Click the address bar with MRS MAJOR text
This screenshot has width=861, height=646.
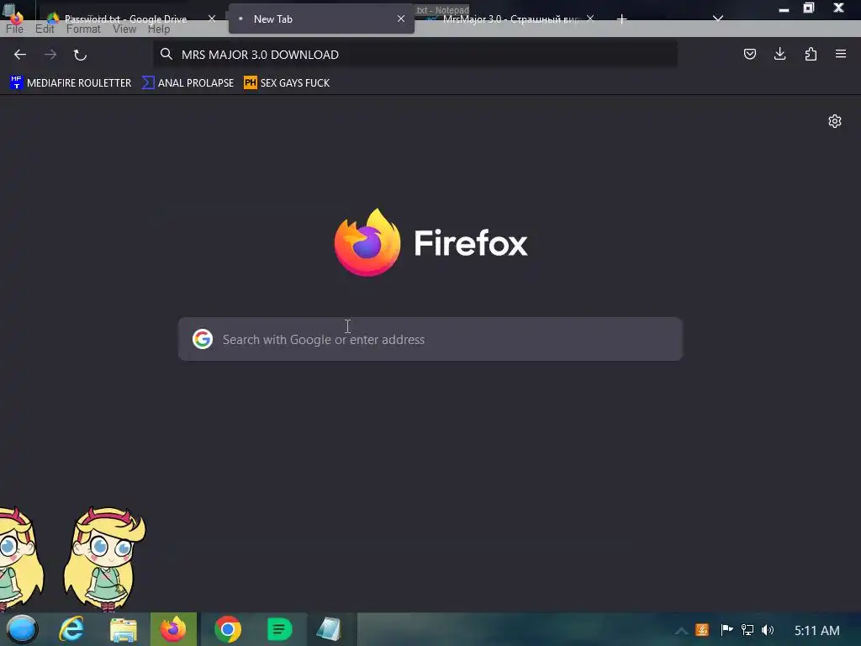point(415,55)
